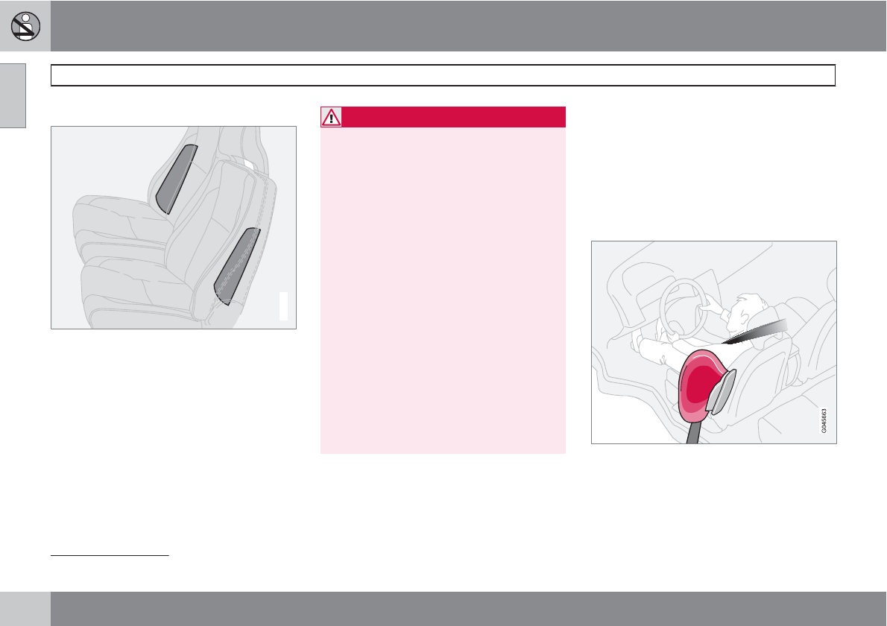
Task: Click the top gray header banner
Action: pos(468,25)
